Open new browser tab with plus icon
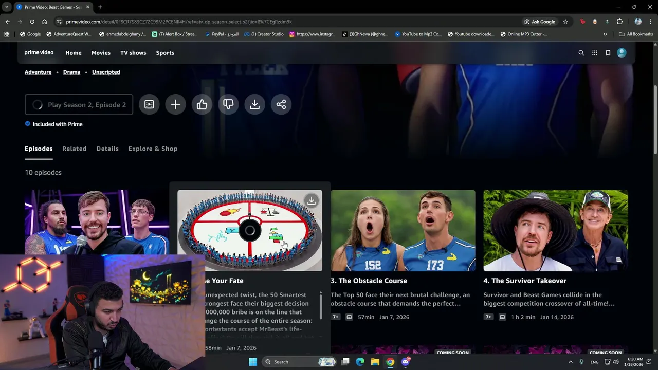 tap(100, 7)
